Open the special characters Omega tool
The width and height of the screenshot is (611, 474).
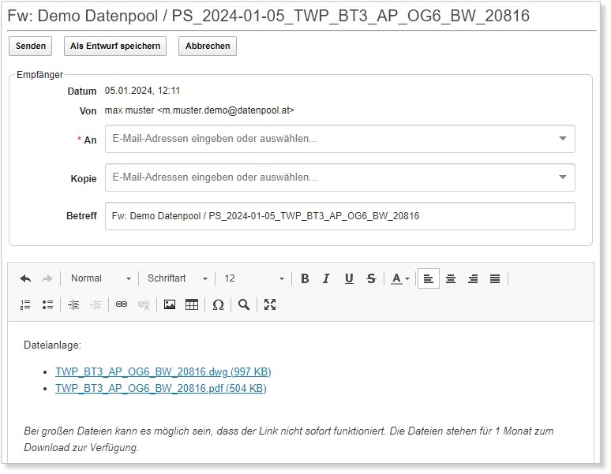coord(219,304)
